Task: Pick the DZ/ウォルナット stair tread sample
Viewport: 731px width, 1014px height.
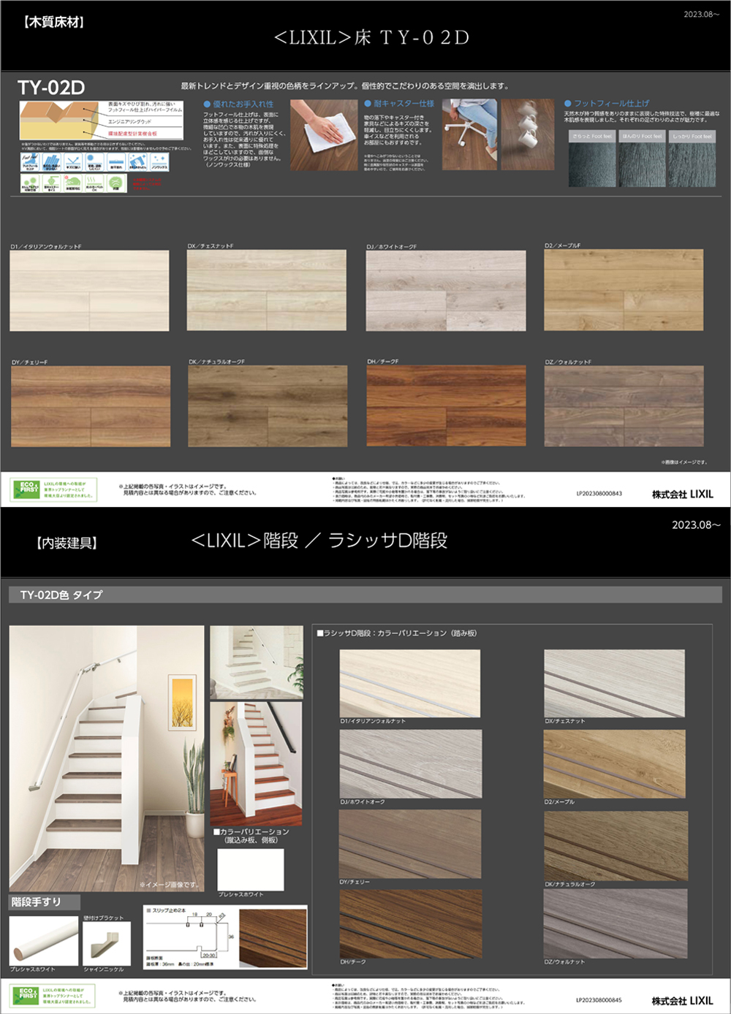Action: click(x=616, y=923)
